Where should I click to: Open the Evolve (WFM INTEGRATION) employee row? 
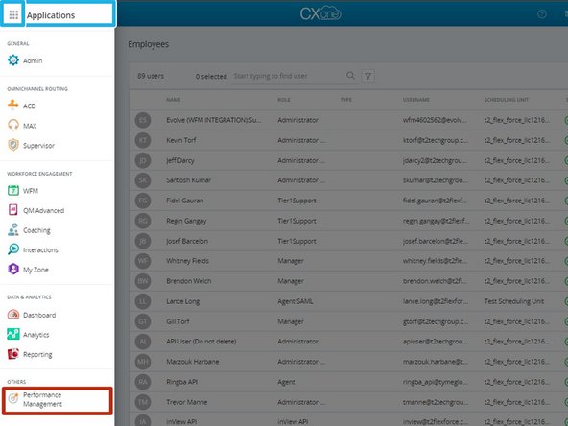click(347, 120)
